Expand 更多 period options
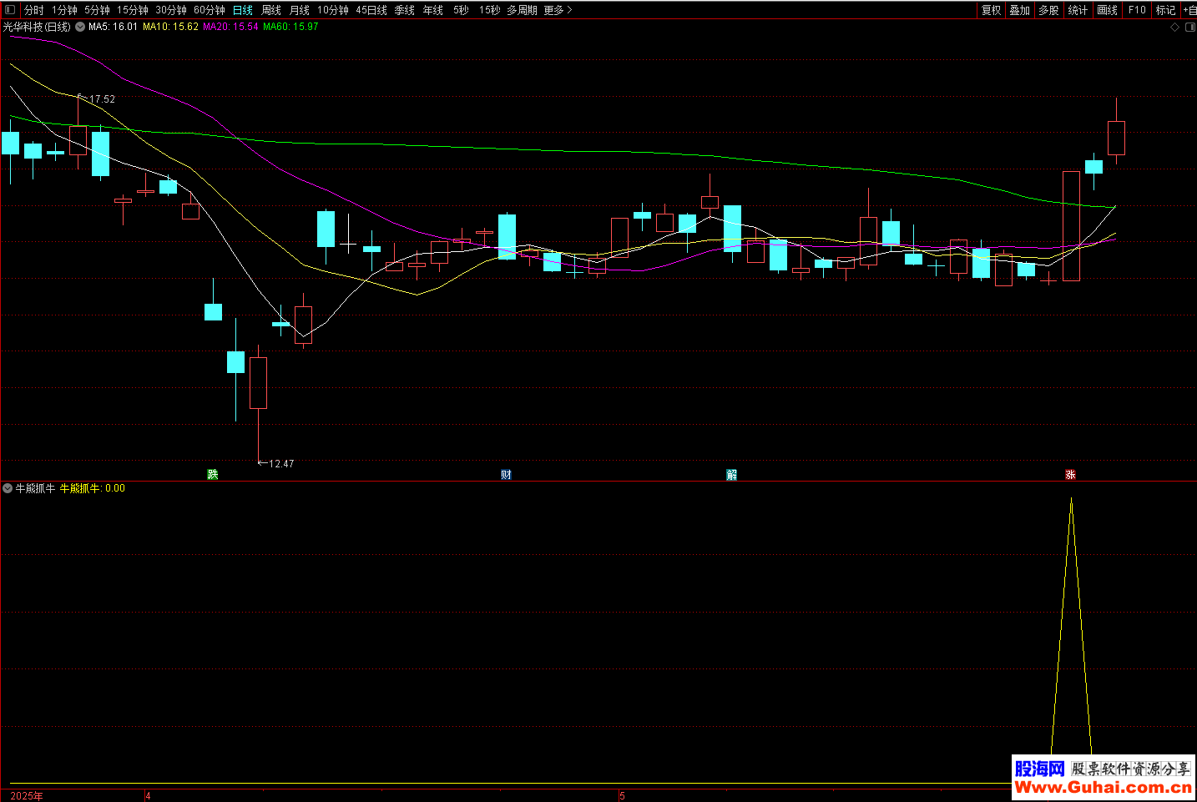Image resolution: width=1197 pixels, height=802 pixels. point(558,10)
